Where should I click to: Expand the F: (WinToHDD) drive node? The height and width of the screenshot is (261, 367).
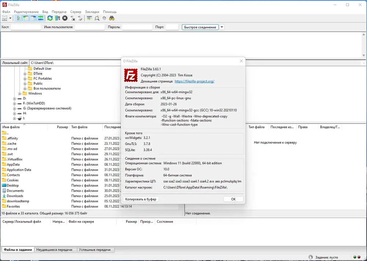15,104
